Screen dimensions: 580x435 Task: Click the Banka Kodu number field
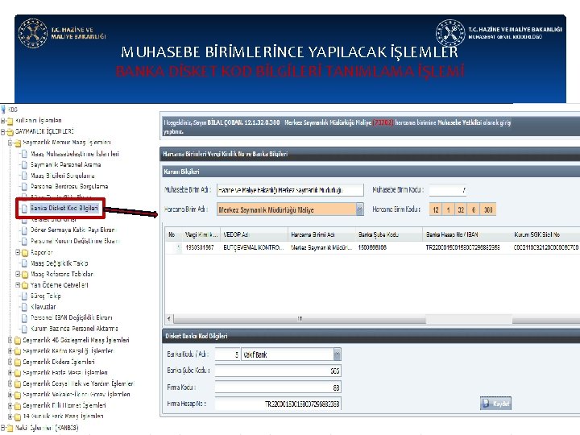227,354
